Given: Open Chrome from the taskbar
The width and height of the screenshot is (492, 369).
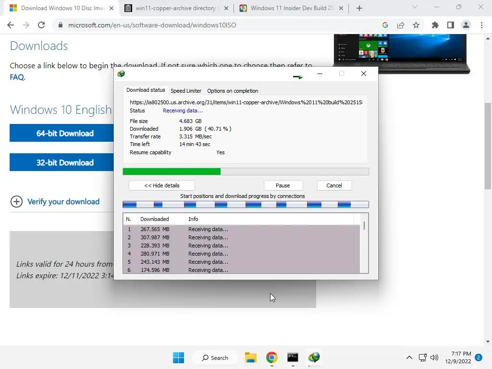Looking at the screenshot, I should click(x=272, y=357).
